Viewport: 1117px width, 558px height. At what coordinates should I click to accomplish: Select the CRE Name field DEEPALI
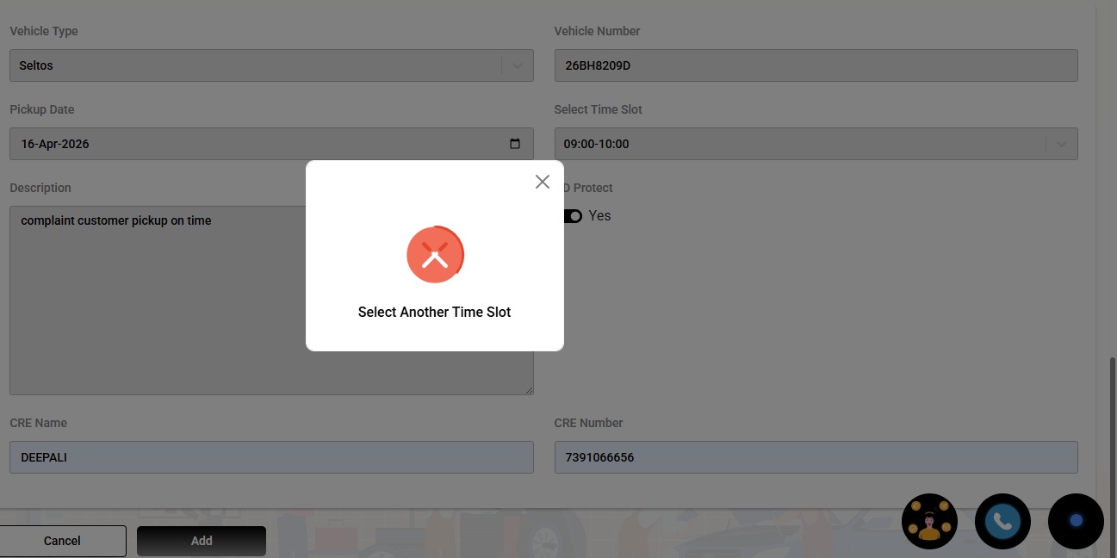[x=271, y=457]
